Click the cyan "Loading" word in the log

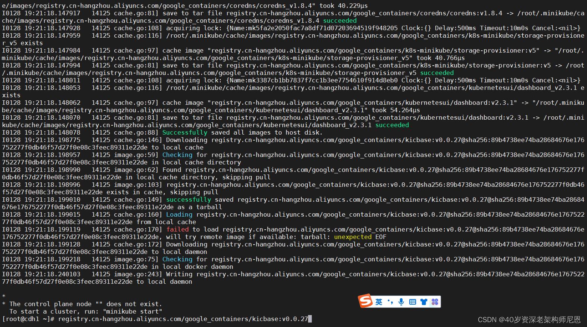click(179, 214)
